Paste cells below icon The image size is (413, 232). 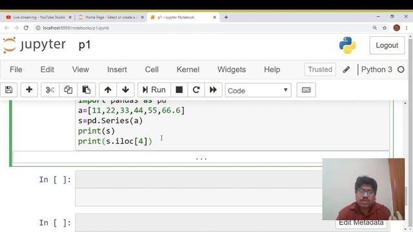point(86,90)
